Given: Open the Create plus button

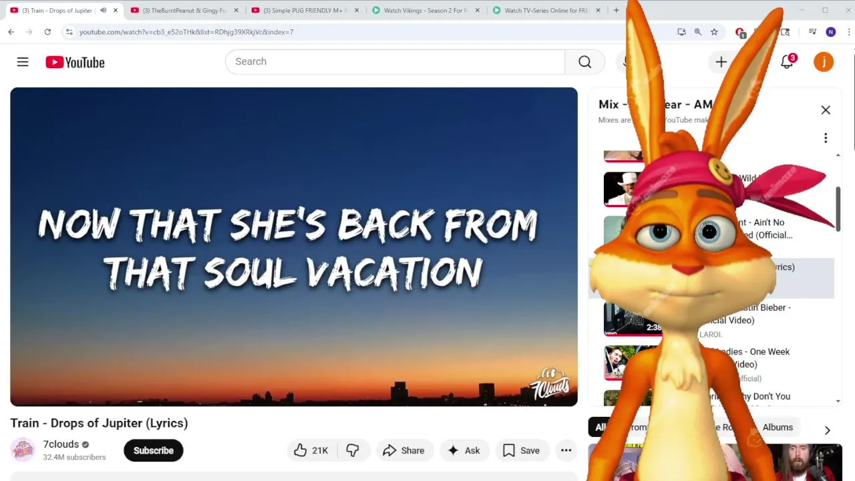Looking at the screenshot, I should point(721,62).
